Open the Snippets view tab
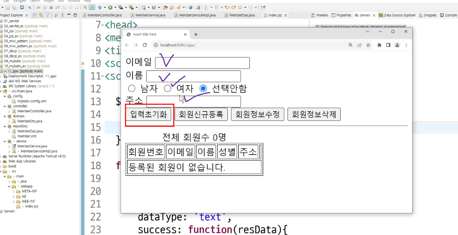458x235 pixels. pos(428,15)
